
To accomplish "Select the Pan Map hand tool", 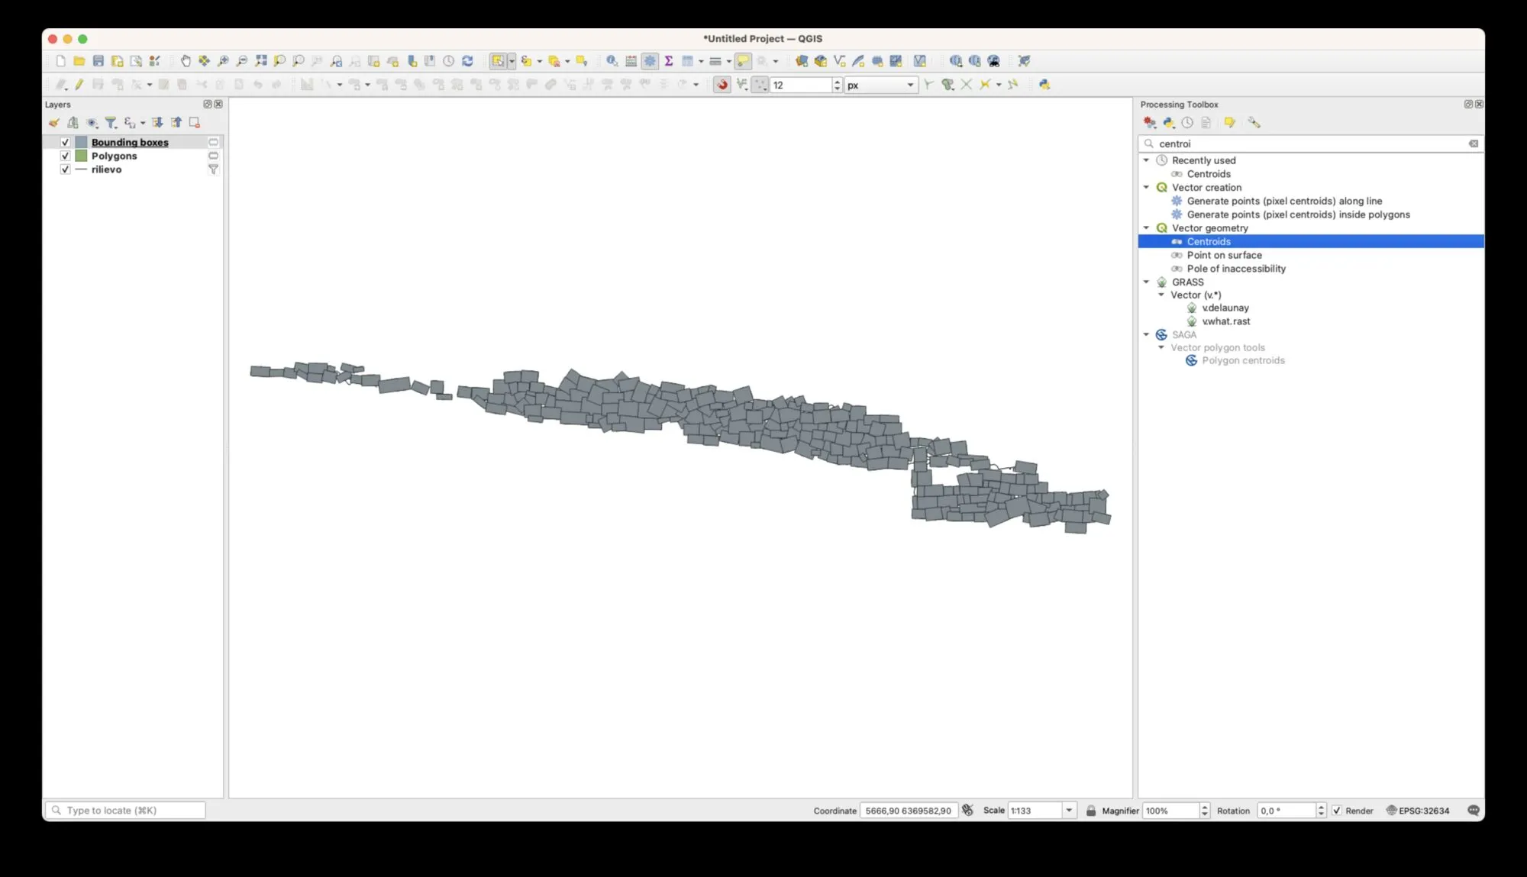I will (185, 61).
